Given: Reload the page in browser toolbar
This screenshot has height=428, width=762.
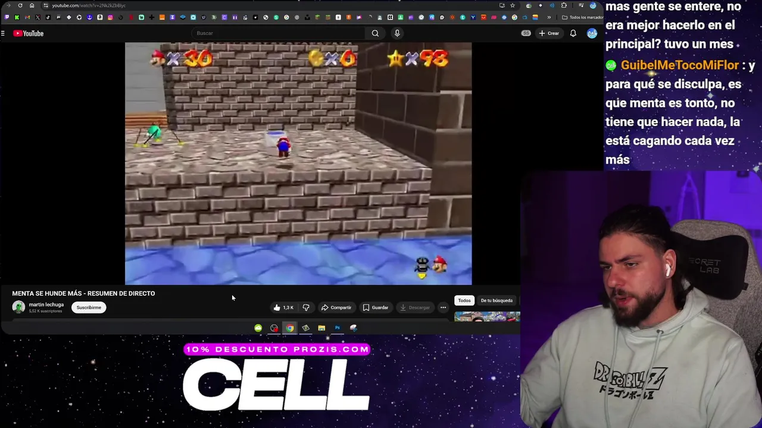Looking at the screenshot, I should [x=20, y=5].
